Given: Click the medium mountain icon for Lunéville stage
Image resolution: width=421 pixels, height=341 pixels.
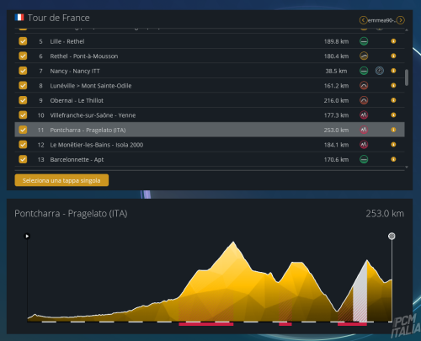Looking at the screenshot, I should point(364,85).
